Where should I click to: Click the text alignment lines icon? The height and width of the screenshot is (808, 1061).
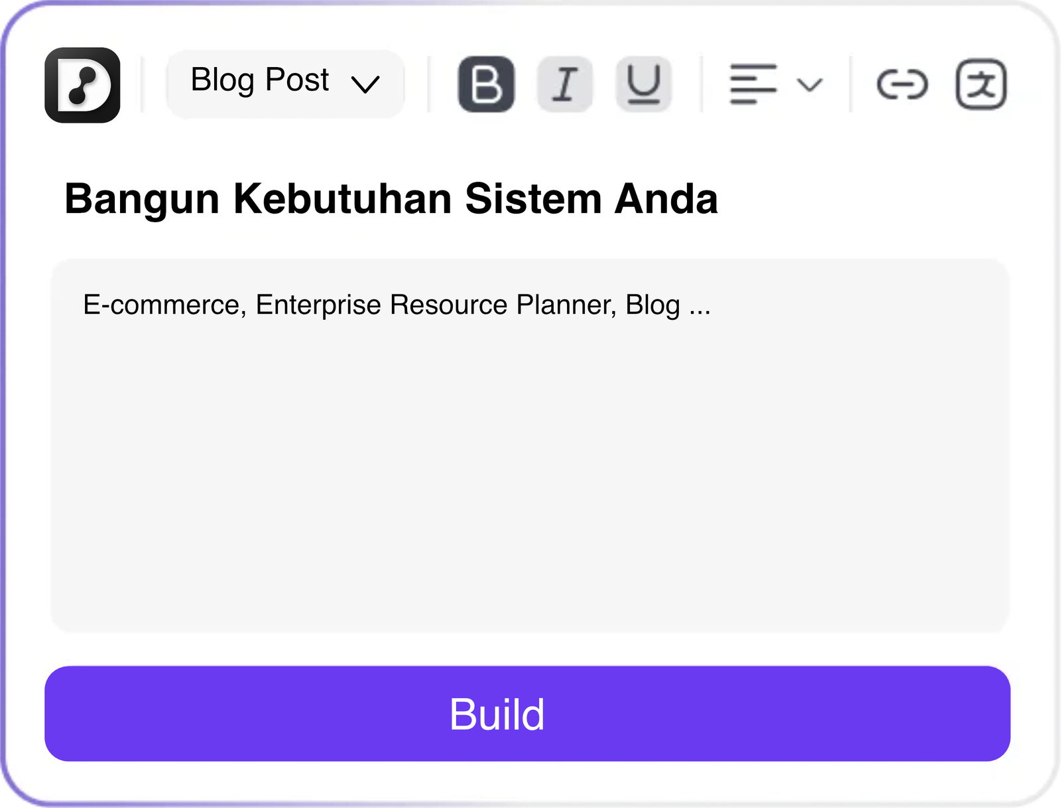(753, 84)
